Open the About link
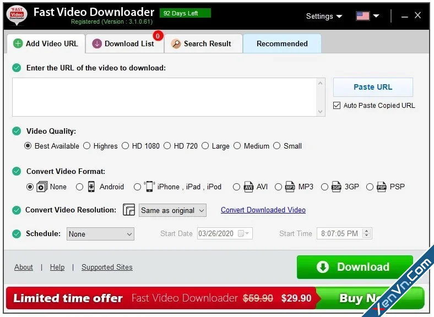434x317 pixels. click(24, 267)
